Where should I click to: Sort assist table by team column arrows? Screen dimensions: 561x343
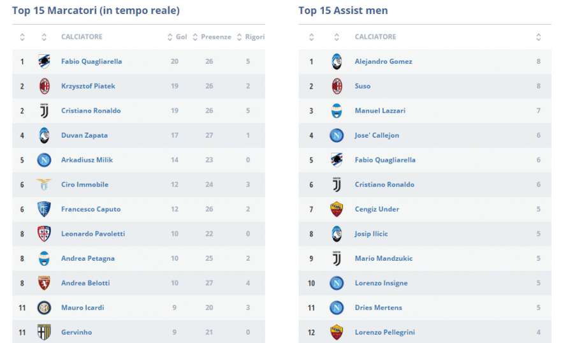coord(337,37)
